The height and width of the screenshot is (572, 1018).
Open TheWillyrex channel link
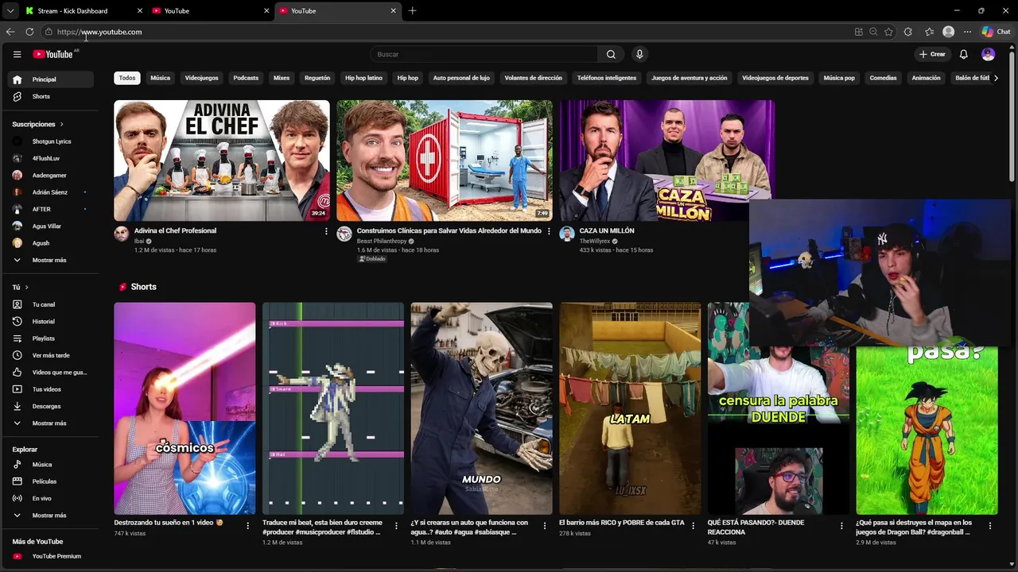(x=595, y=241)
